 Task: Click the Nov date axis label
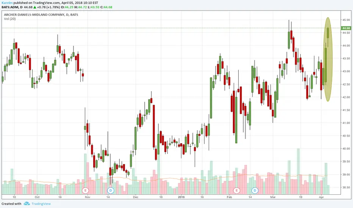tap(87, 197)
